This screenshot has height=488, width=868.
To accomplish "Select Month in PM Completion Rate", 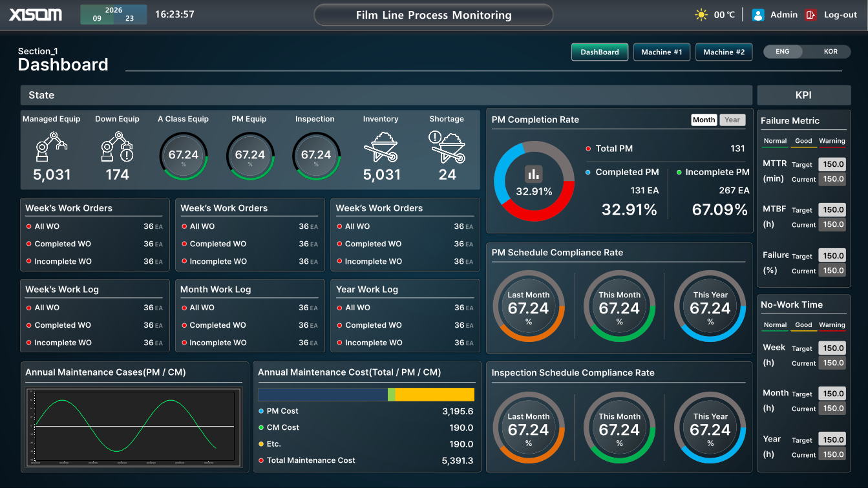I will [704, 120].
